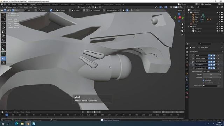Screen dimensions: 224x126
Task: Toggle WeightedNormal modifier render camera
Action: 214,68
